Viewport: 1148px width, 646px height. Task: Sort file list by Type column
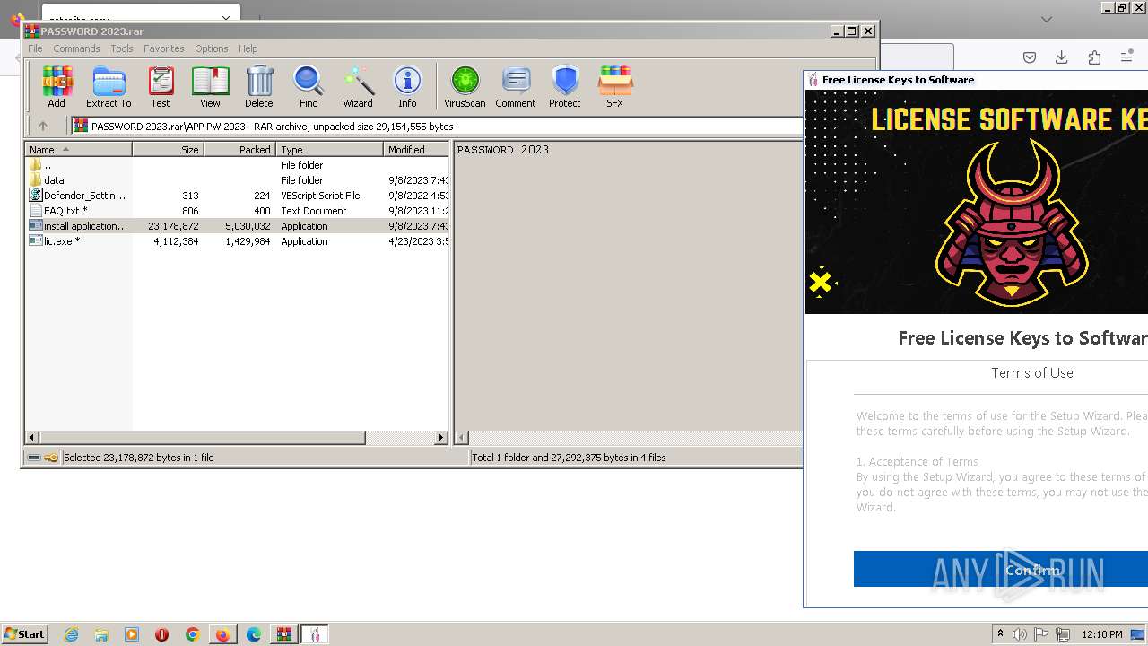point(330,150)
